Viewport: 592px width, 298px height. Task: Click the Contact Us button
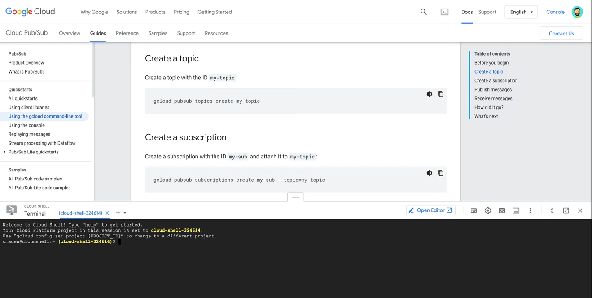561,33
